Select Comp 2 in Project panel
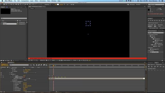This screenshot has height=93, width=165. pyautogui.click(x=10, y=24)
